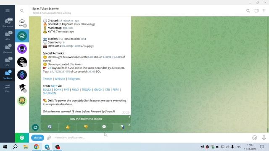
Task: Click the taskbar clock showing 17:03
Action: click(251, 145)
